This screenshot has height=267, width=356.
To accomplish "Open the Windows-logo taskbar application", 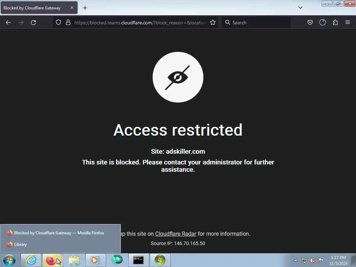I will click(x=160, y=260).
